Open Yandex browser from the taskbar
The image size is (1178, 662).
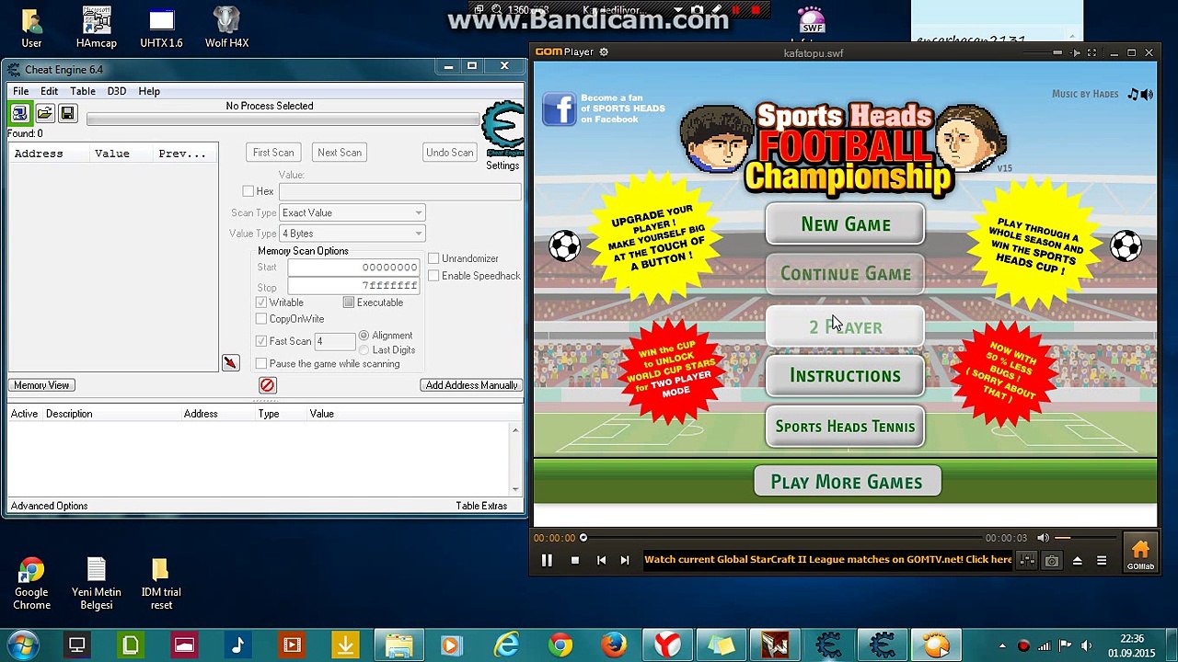[667, 645]
